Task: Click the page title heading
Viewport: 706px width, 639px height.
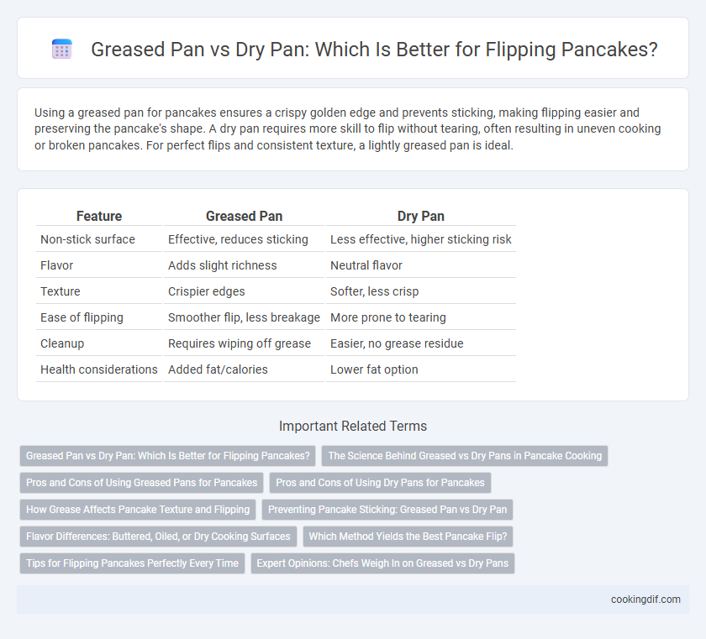Action: click(x=374, y=49)
